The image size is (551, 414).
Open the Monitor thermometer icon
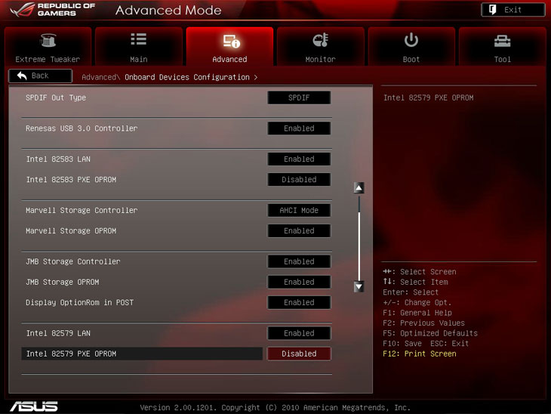pyautogui.click(x=320, y=41)
